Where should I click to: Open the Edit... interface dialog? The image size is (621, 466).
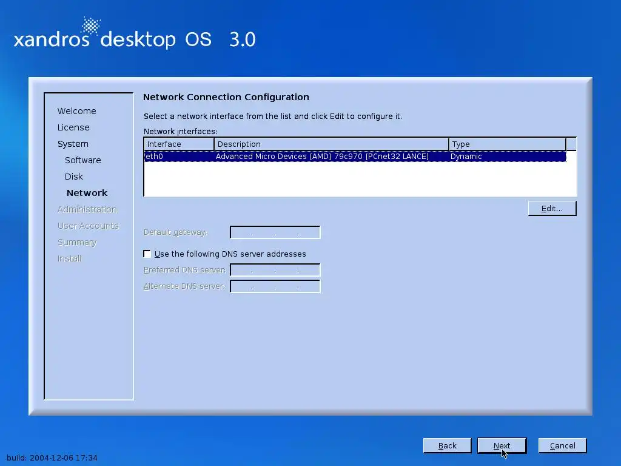coord(552,209)
